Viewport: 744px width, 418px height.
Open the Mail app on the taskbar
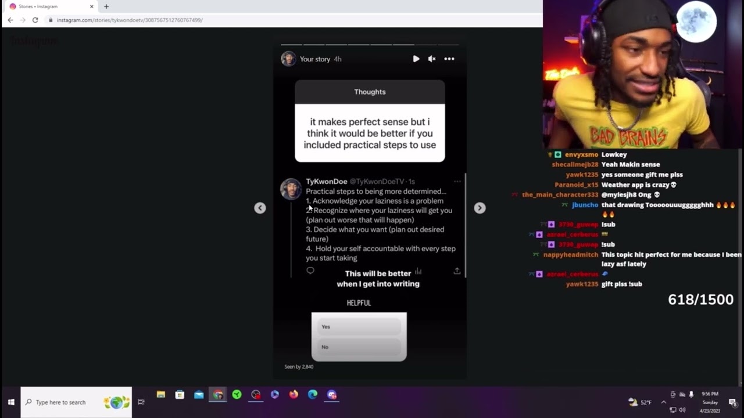pos(199,395)
